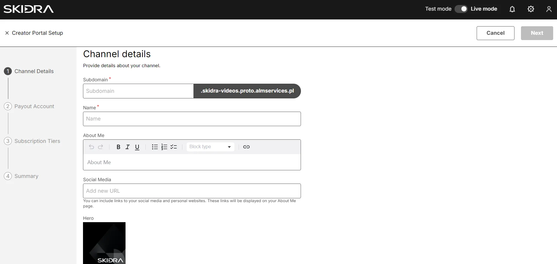Redo the About Me edit
Screen dimensions: 557x264
coord(100,147)
